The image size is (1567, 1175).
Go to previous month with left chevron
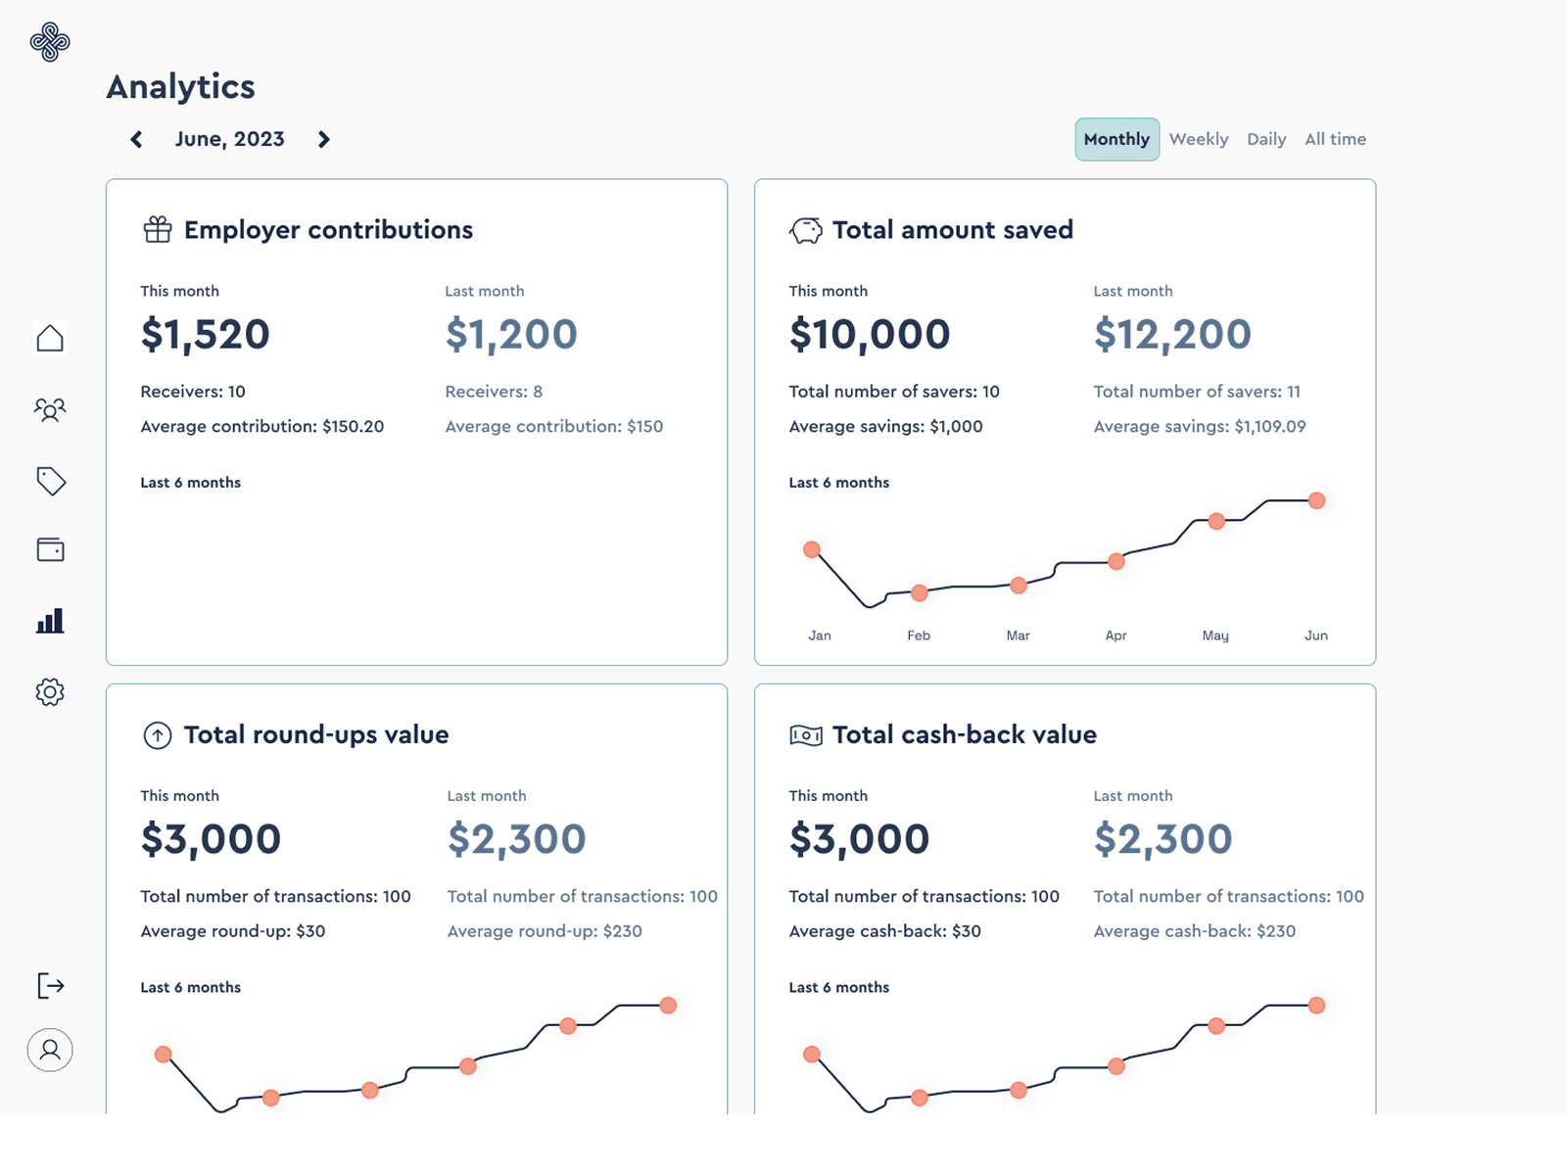(136, 139)
